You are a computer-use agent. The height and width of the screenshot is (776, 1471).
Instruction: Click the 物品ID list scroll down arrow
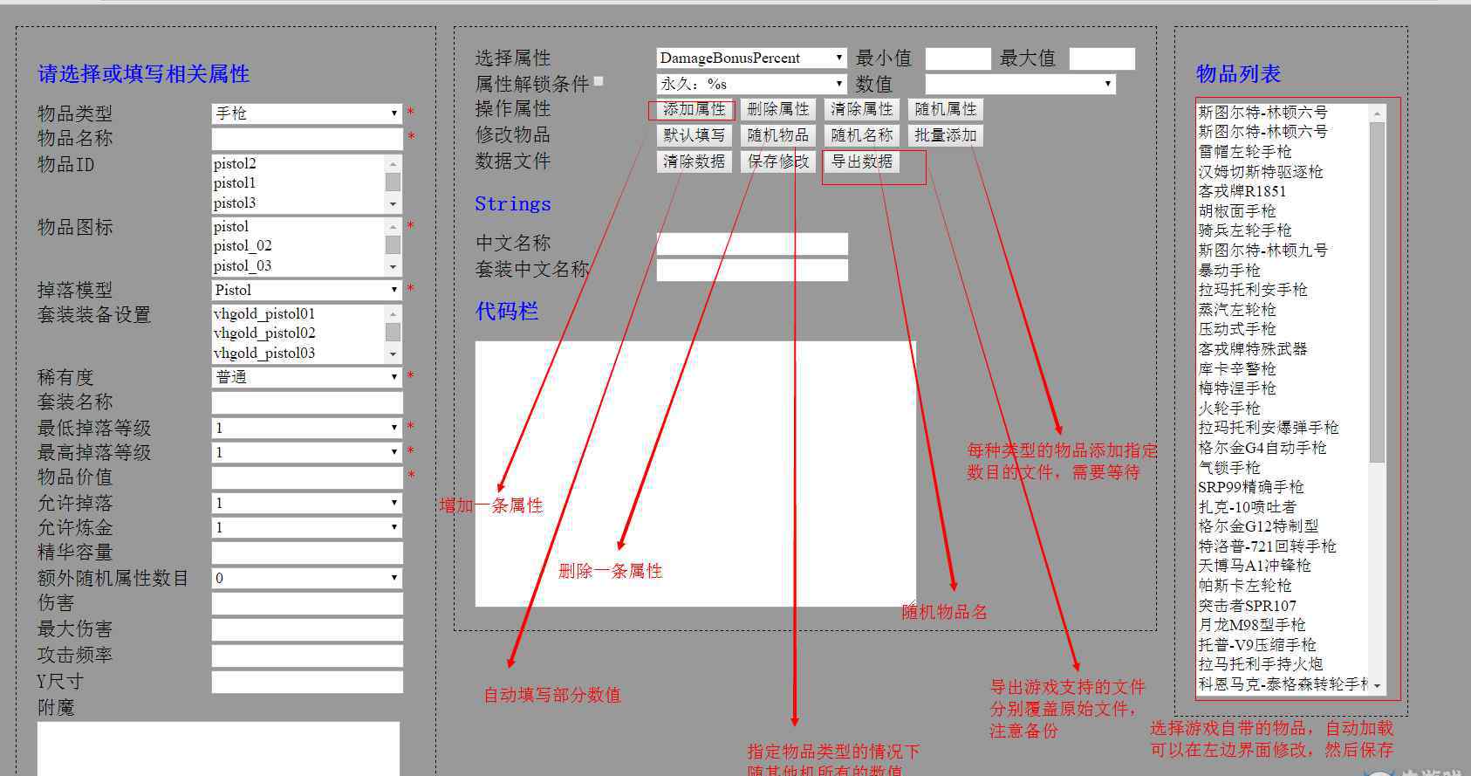coord(393,203)
